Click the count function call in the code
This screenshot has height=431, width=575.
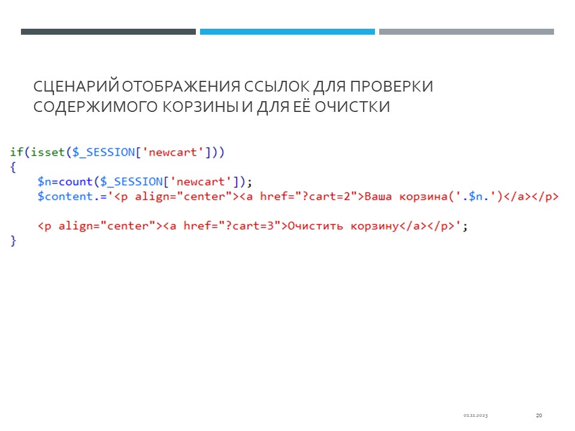(75, 181)
